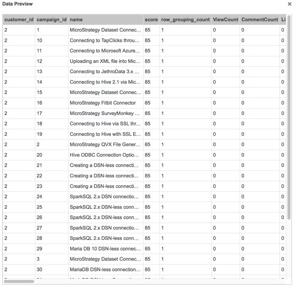Close the Data Preview dialog

[289, 4]
